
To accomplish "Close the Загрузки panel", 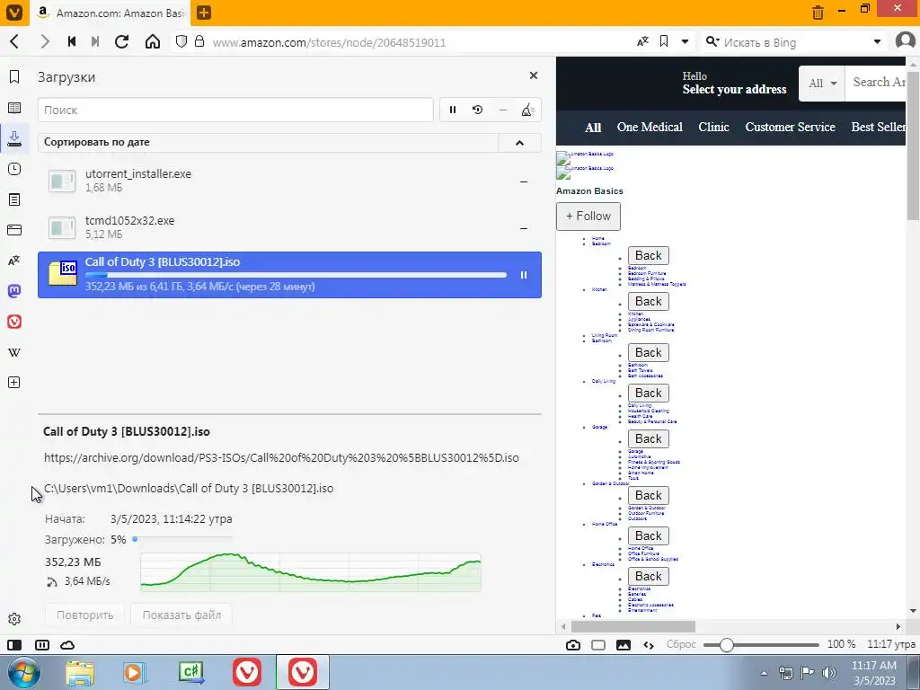I will pos(534,75).
